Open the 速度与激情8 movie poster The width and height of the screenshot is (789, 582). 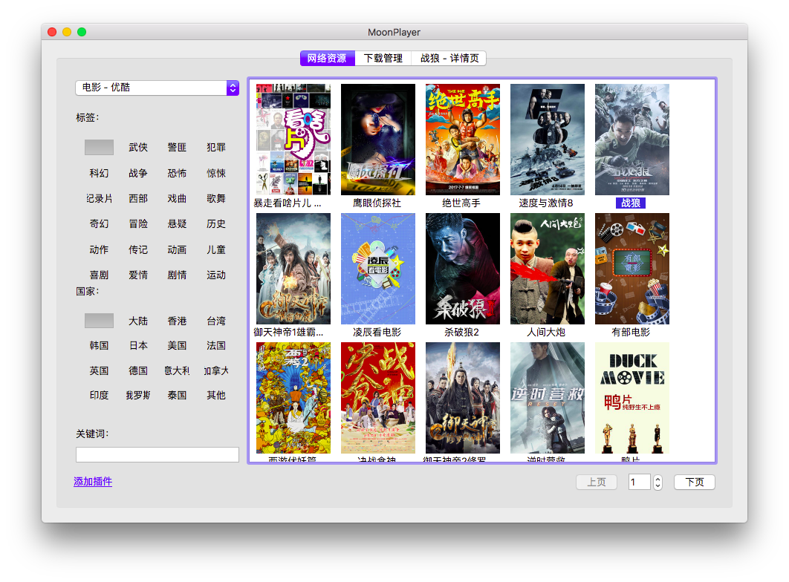coord(547,140)
